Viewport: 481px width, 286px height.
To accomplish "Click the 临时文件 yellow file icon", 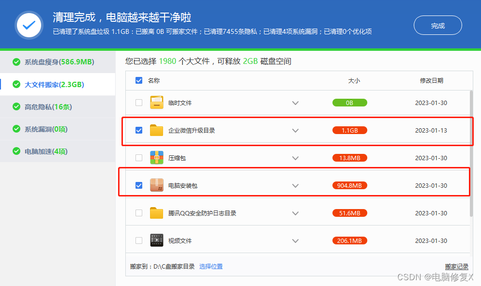I will pyautogui.click(x=156, y=103).
